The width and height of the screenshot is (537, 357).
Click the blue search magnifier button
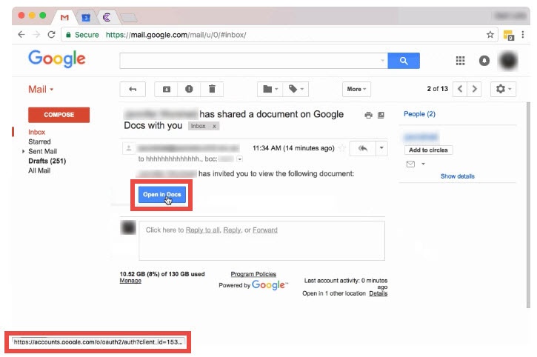click(x=404, y=61)
